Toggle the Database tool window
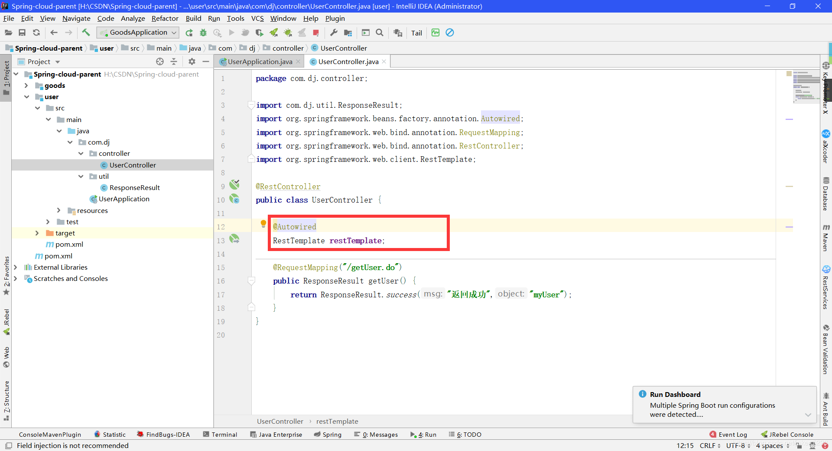Image resolution: width=832 pixels, height=451 pixels. point(826,193)
